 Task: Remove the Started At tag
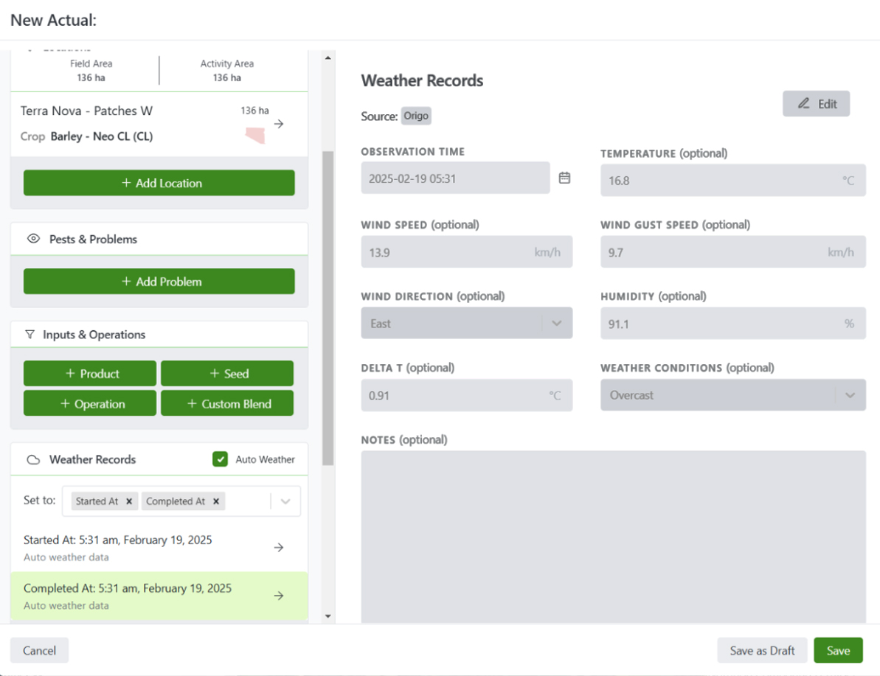[129, 501]
